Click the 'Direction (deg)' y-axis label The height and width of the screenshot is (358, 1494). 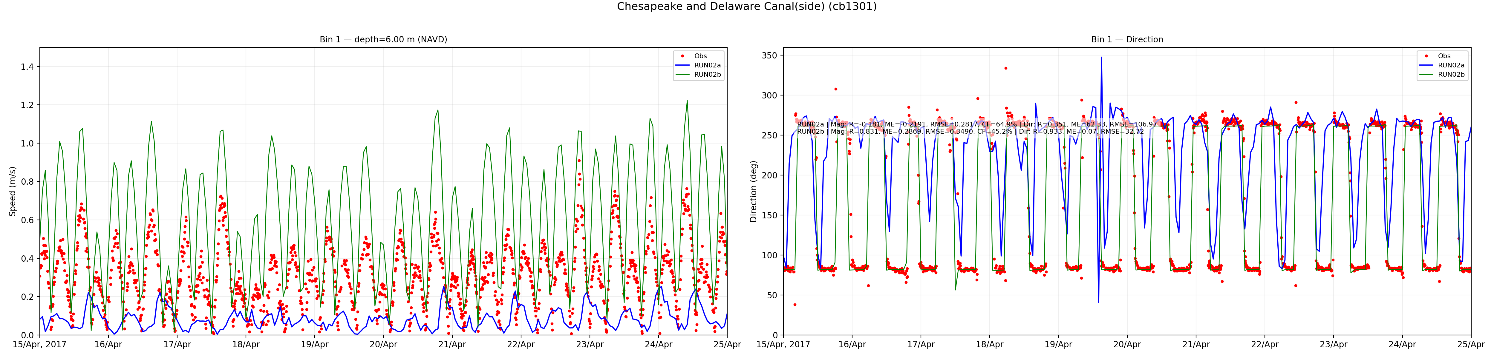pyautogui.click(x=753, y=191)
